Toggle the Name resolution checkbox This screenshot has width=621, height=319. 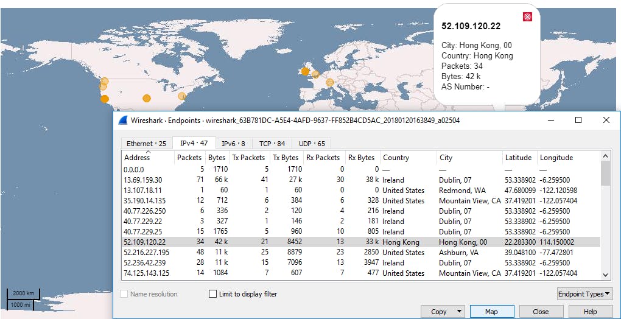click(x=125, y=294)
